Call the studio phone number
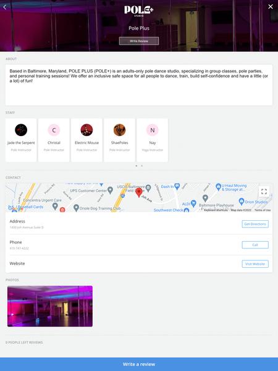 [255, 245]
